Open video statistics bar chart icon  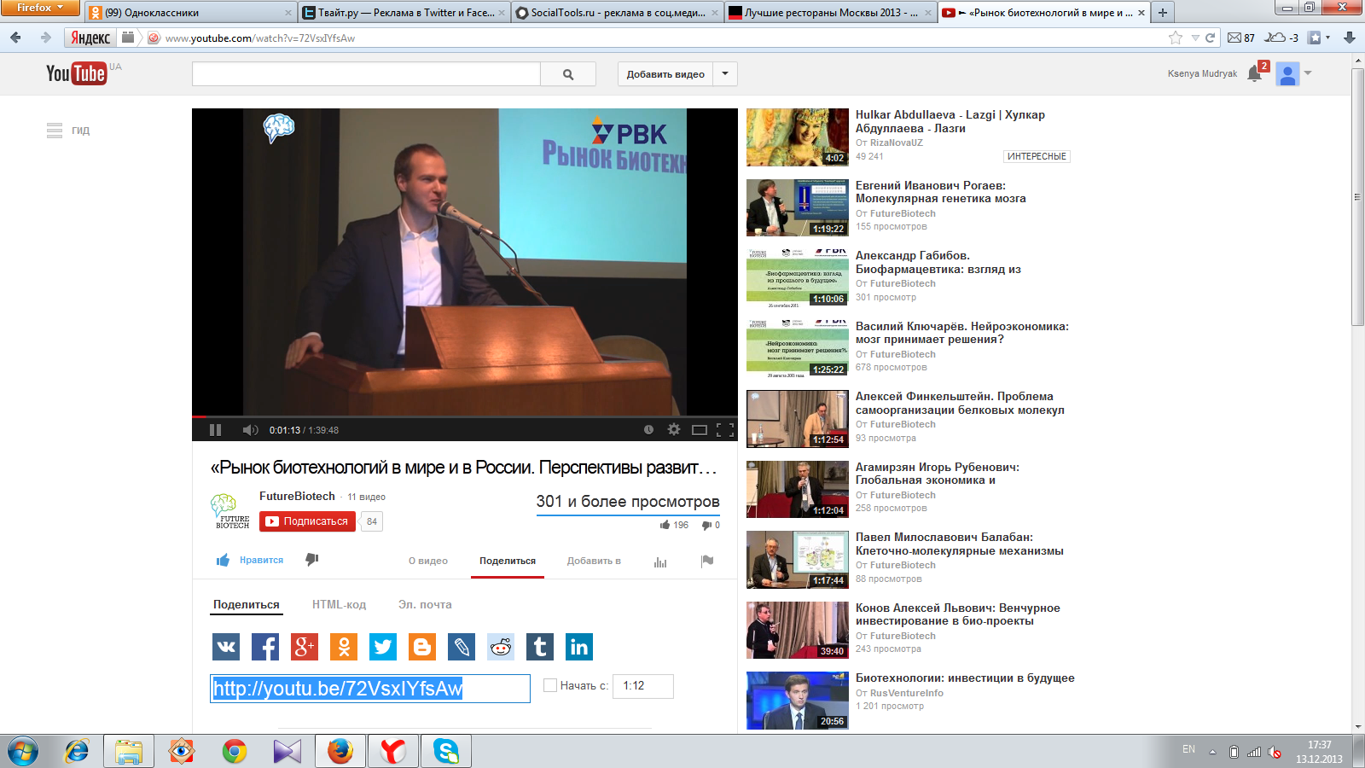coord(660,561)
